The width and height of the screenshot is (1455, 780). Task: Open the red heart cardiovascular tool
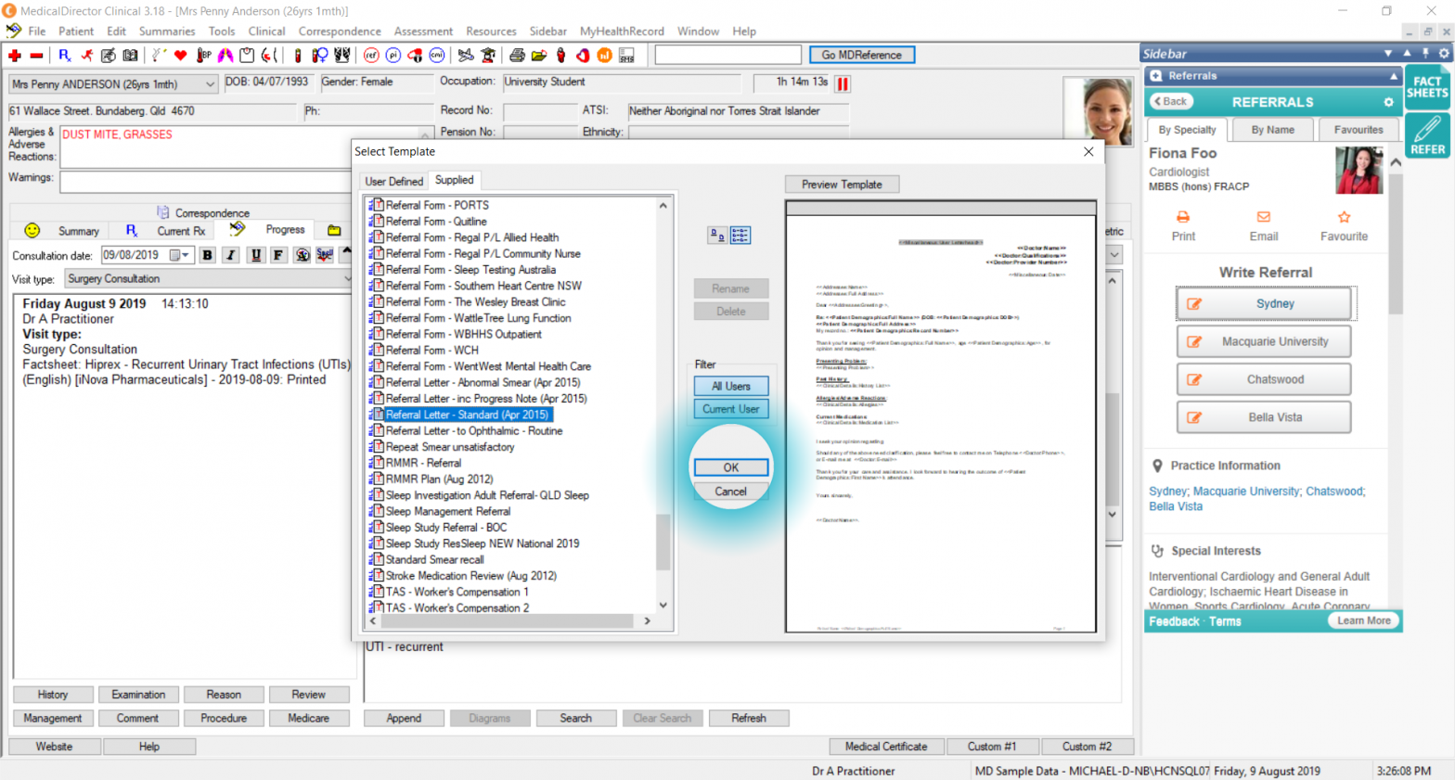(x=181, y=56)
